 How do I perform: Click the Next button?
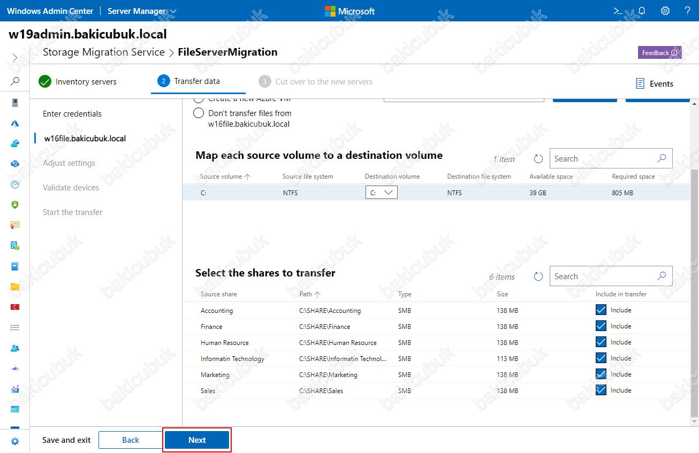coord(197,440)
